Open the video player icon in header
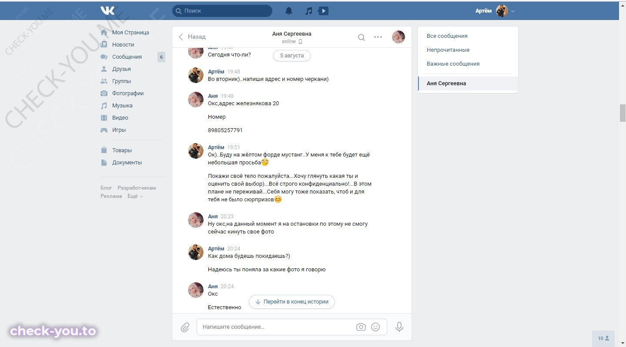Image resolution: width=626 pixels, height=347 pixels. (x=323, y=11)
